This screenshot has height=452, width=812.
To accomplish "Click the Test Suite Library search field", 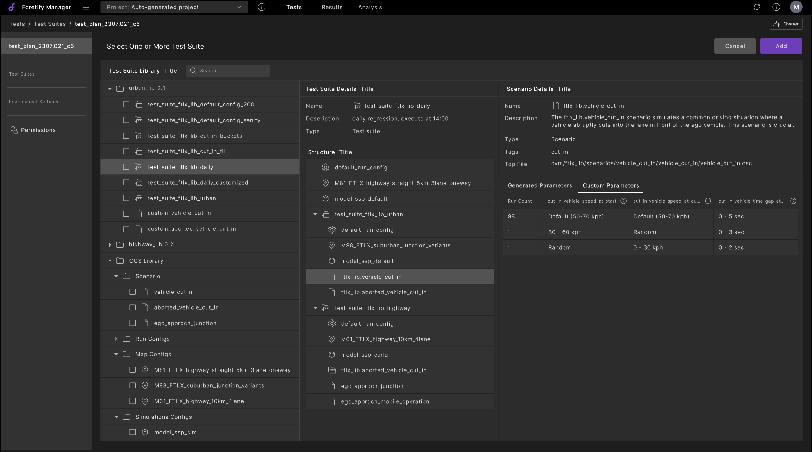I will (228, 70).
